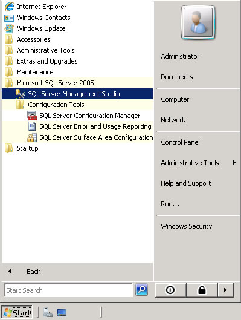Click the Windows Contacts label
This screenshot has width=241, height=320.
point(43,18)
